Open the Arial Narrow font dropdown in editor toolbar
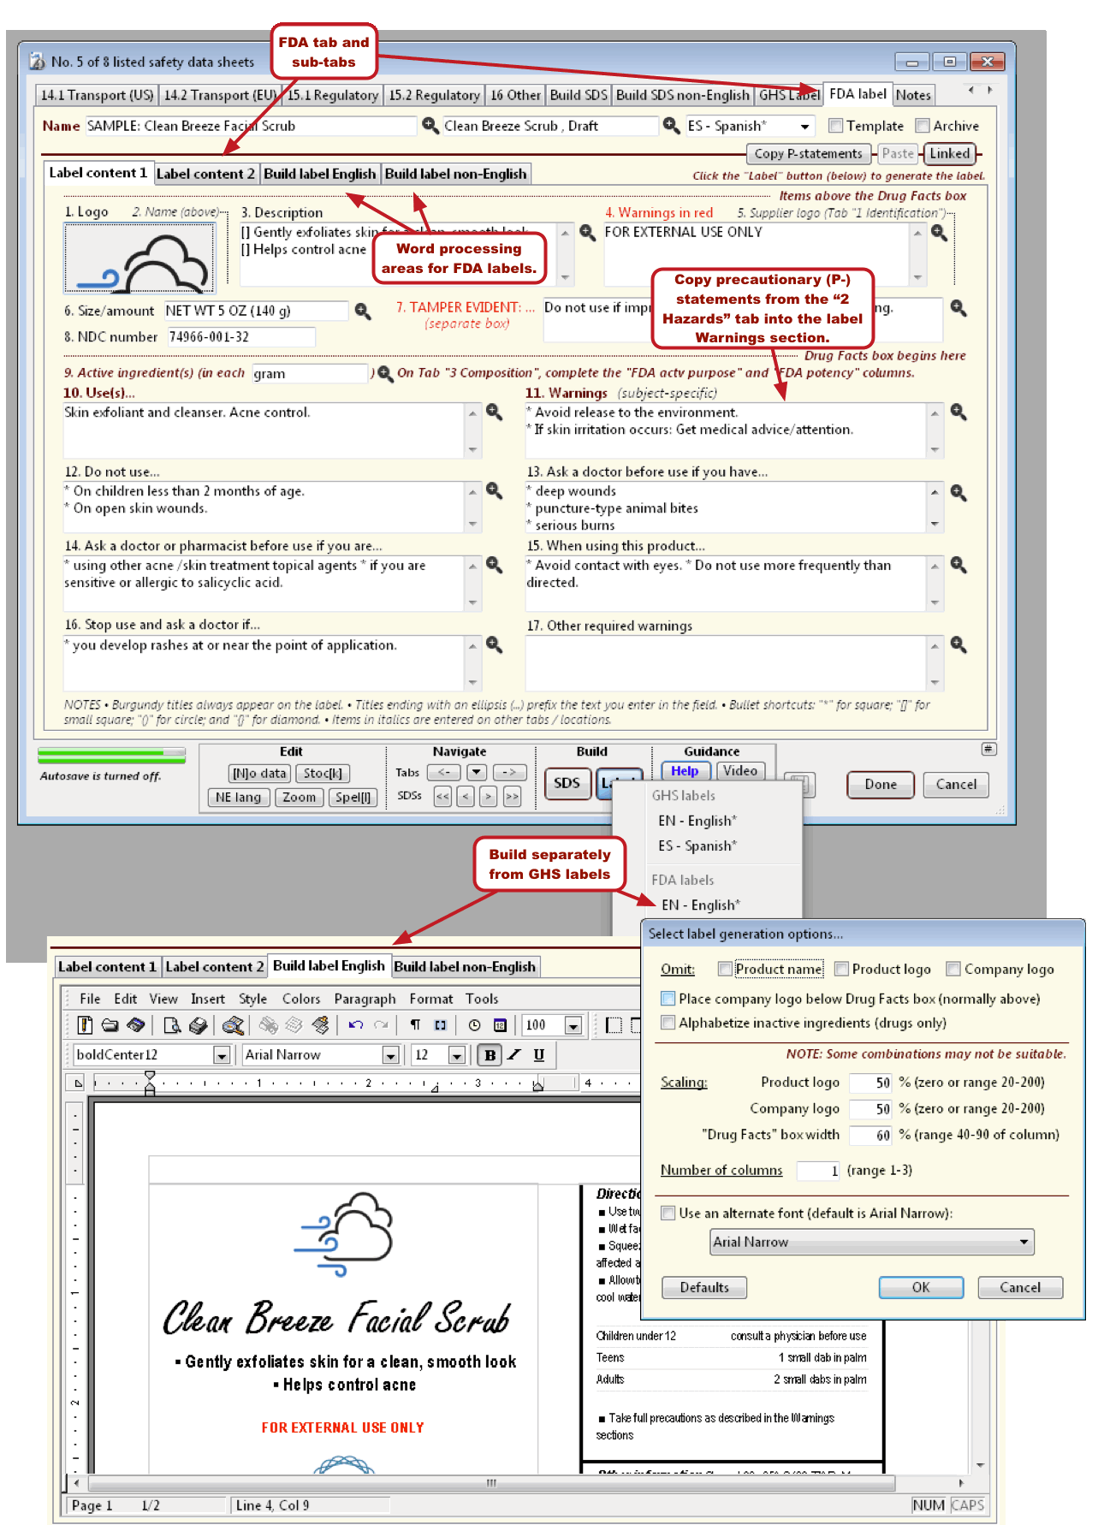Image resolution: width=1098 pixels, height=1525 pixels. click(x=390, y=1055)
